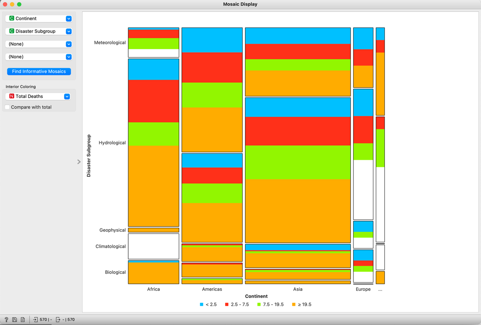The width and height of the screenshot is (481, 325).
Task: Click the output data summary icon
Action: tap(58, 319)
